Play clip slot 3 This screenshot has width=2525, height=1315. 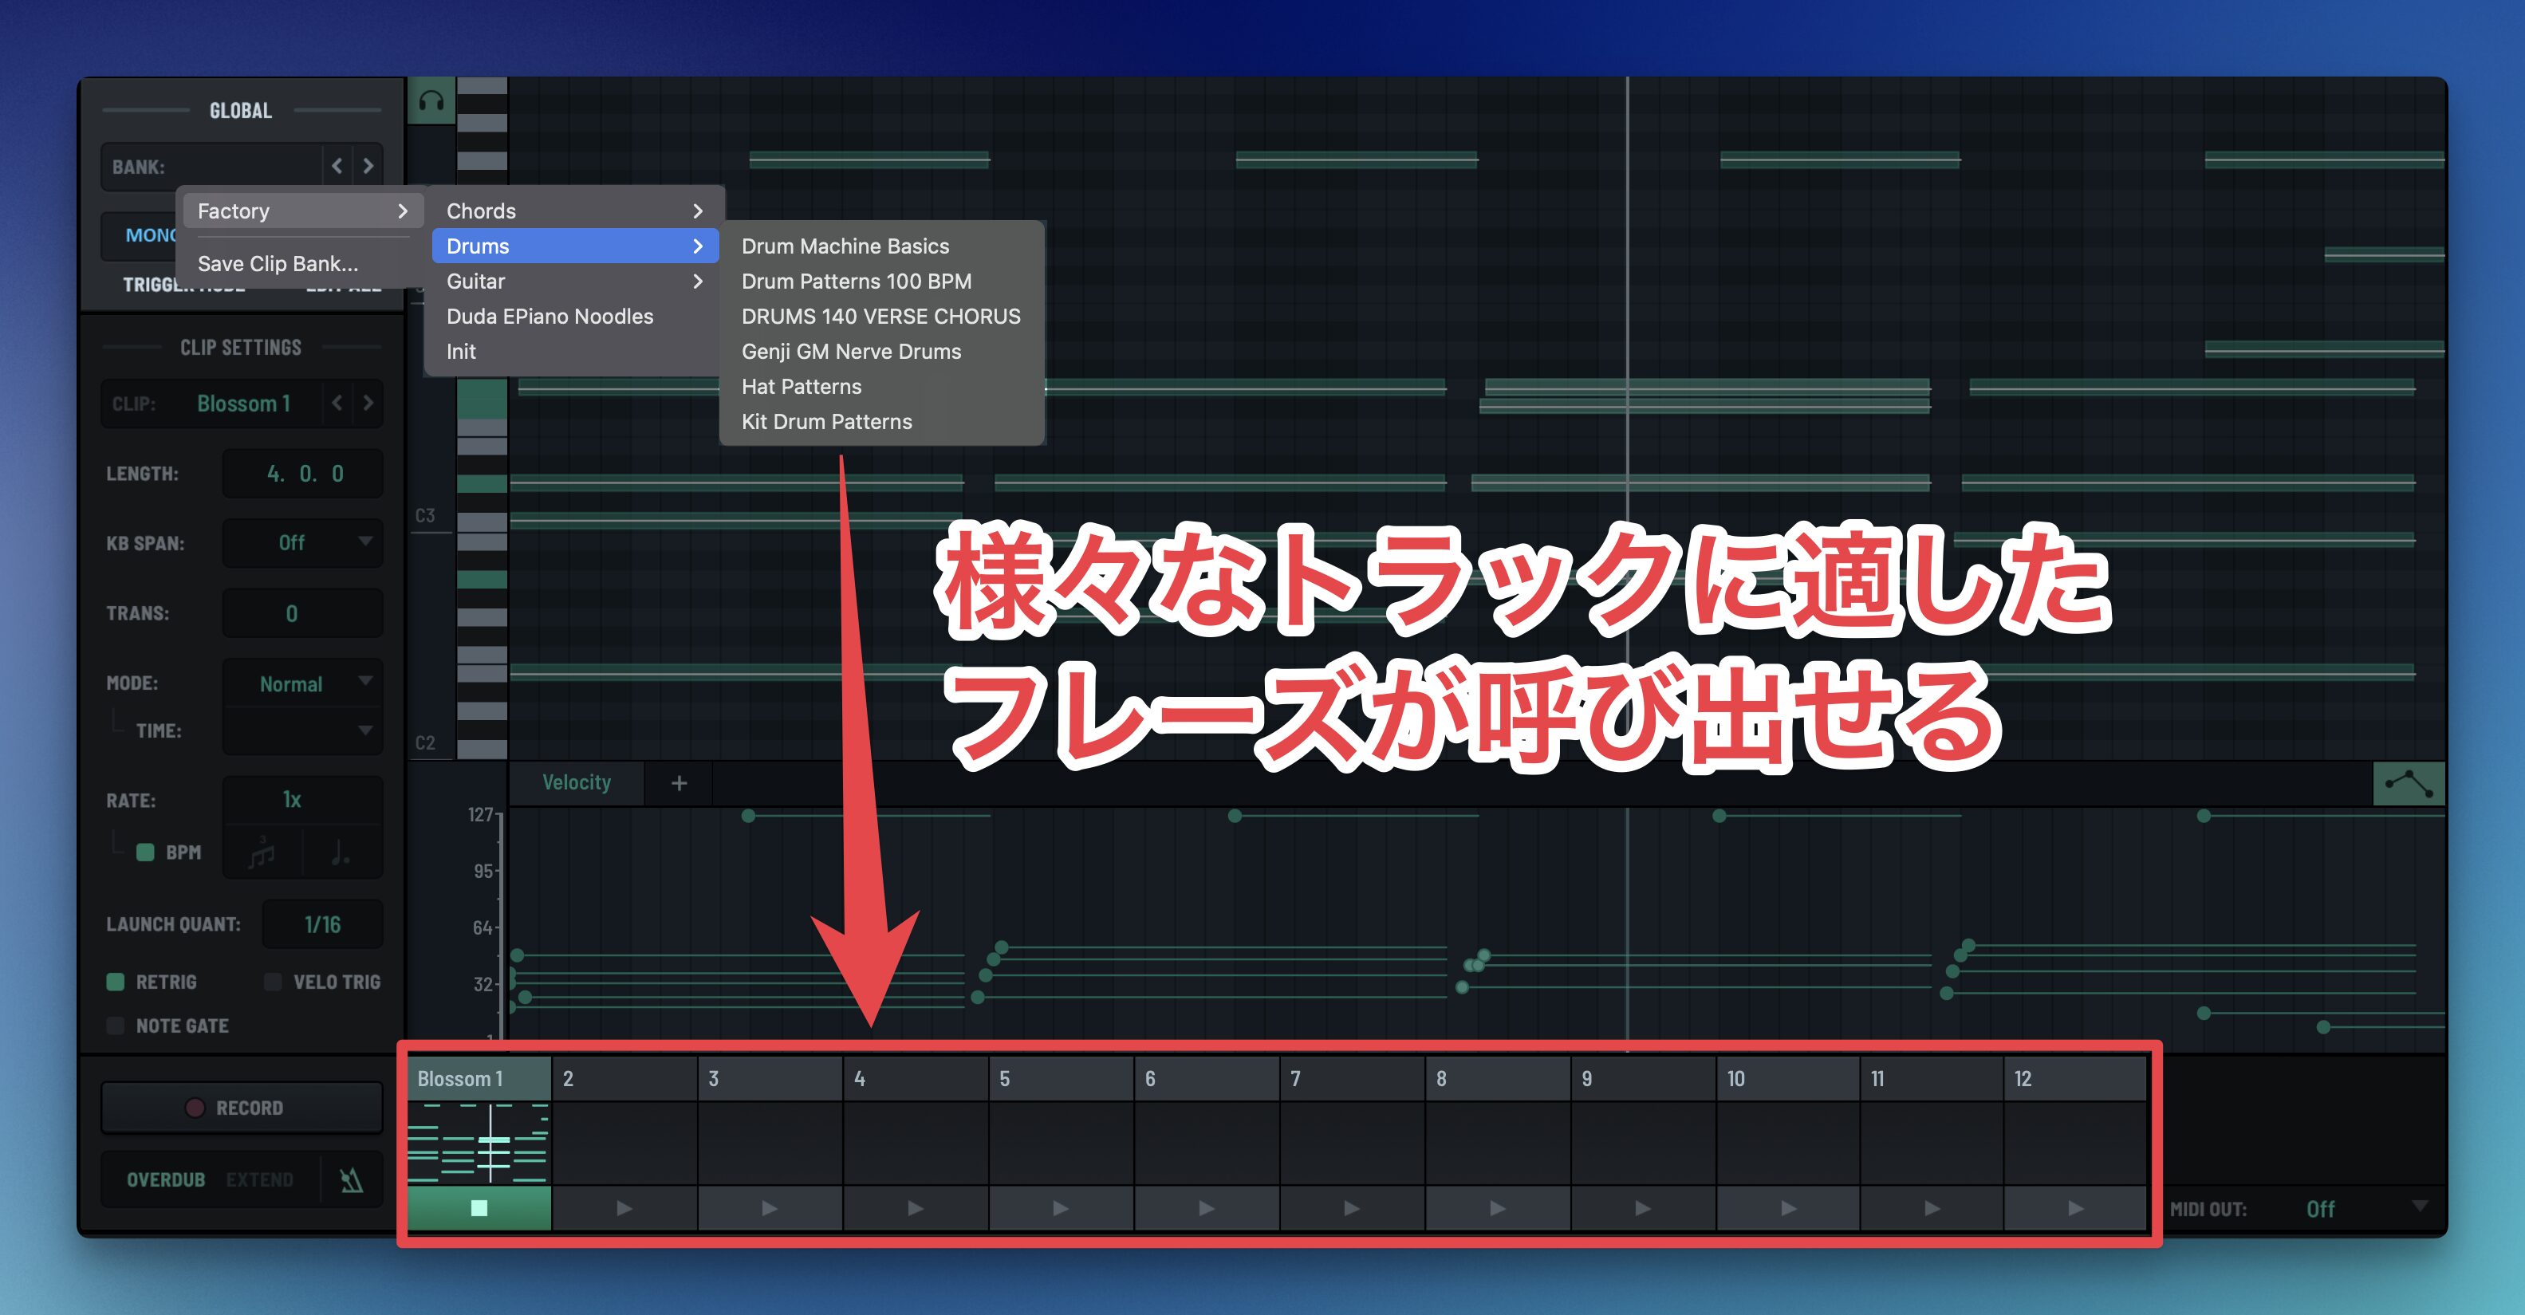770,1207
